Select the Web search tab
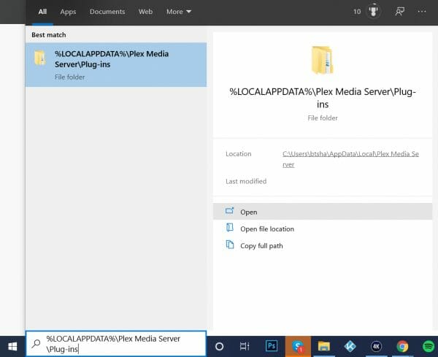438x357 pixels. [146, 12]
